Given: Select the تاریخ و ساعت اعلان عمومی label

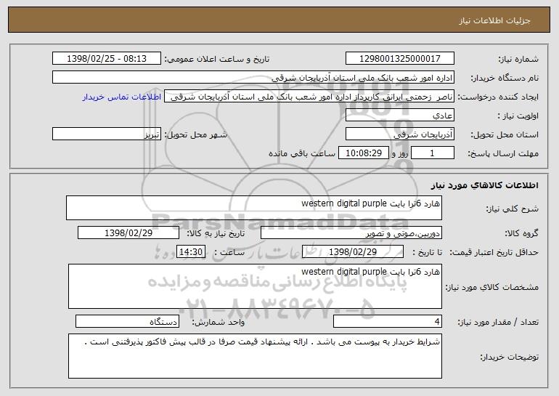Looking at the screenshot, I should click(x=217, y=59).
